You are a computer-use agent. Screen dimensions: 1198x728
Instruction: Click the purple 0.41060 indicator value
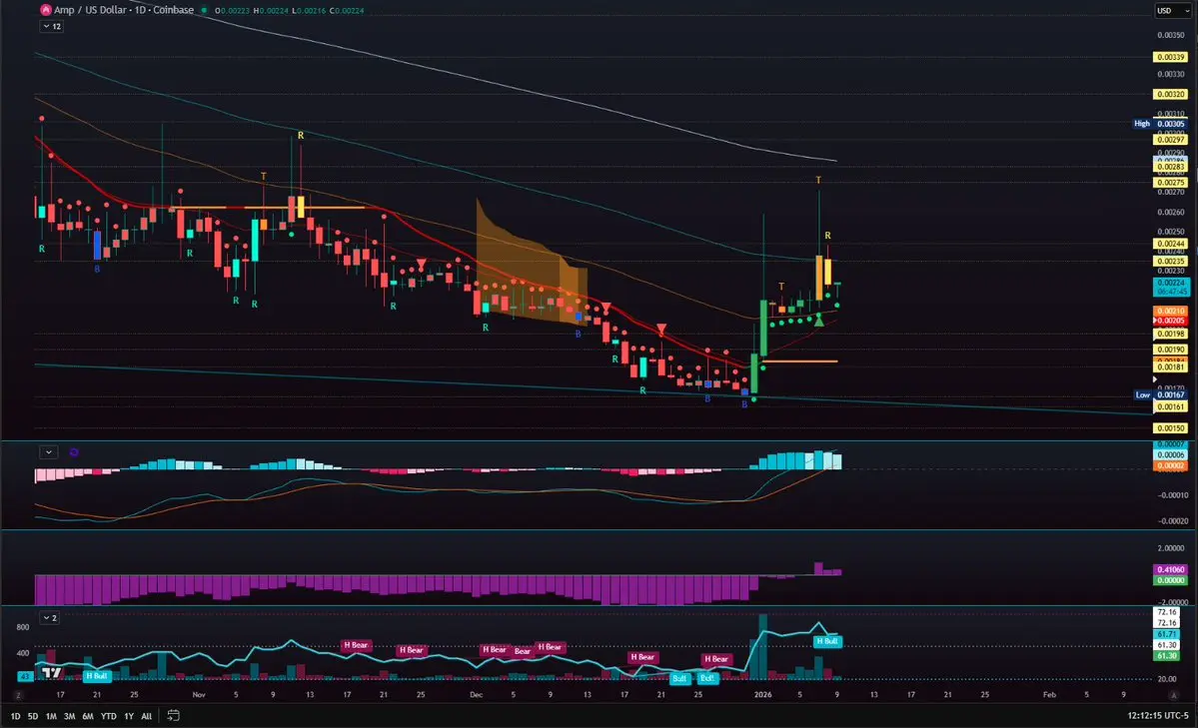[1170, 570]
